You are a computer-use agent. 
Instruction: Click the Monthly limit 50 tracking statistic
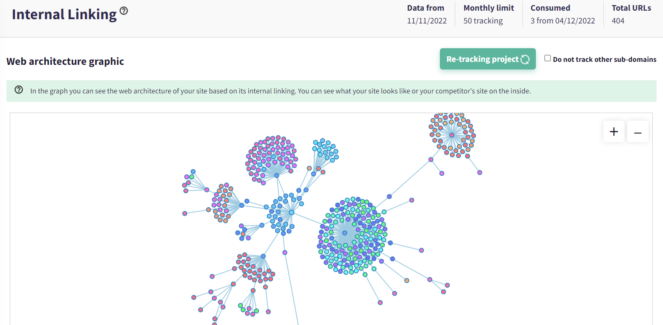click(x=489, y=14)
